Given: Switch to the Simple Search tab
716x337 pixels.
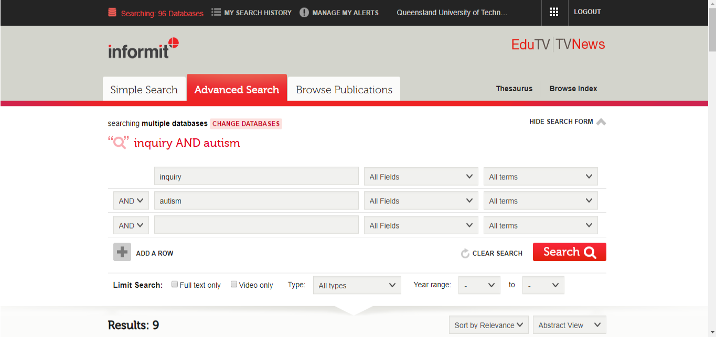Looking at the screenshot, I should point(144,89).
